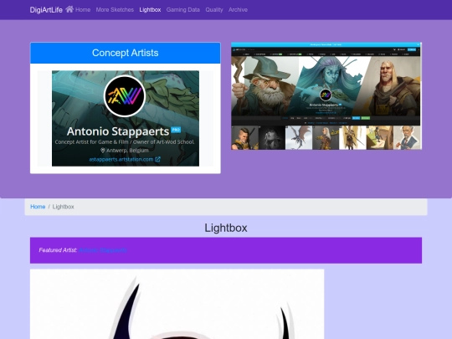Click the location pin icon beside Antwerp
452x339 pixels.
click(102, 151)
